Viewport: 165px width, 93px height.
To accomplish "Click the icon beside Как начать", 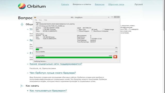I will 22,86.
